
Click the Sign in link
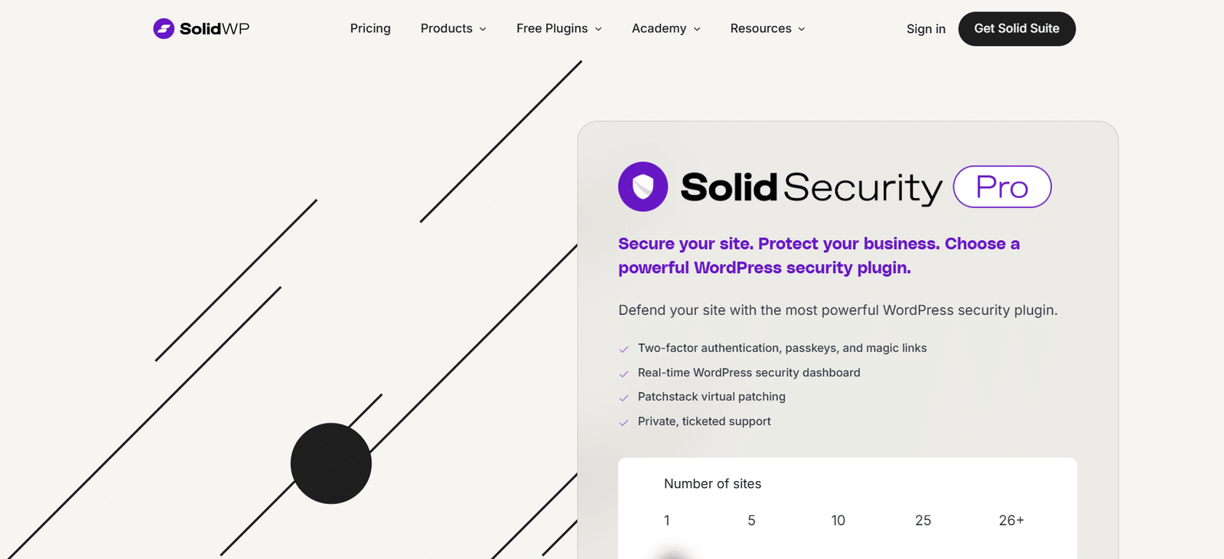[926, 29]
